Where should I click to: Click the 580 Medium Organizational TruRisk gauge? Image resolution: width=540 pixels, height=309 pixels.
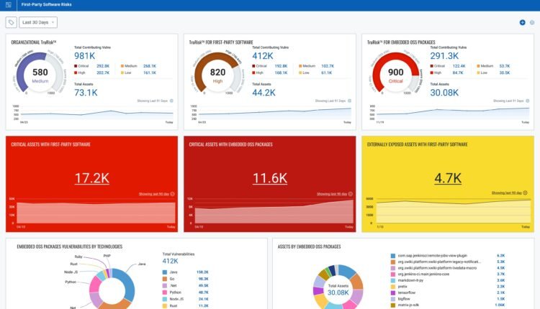pos(40,74)
